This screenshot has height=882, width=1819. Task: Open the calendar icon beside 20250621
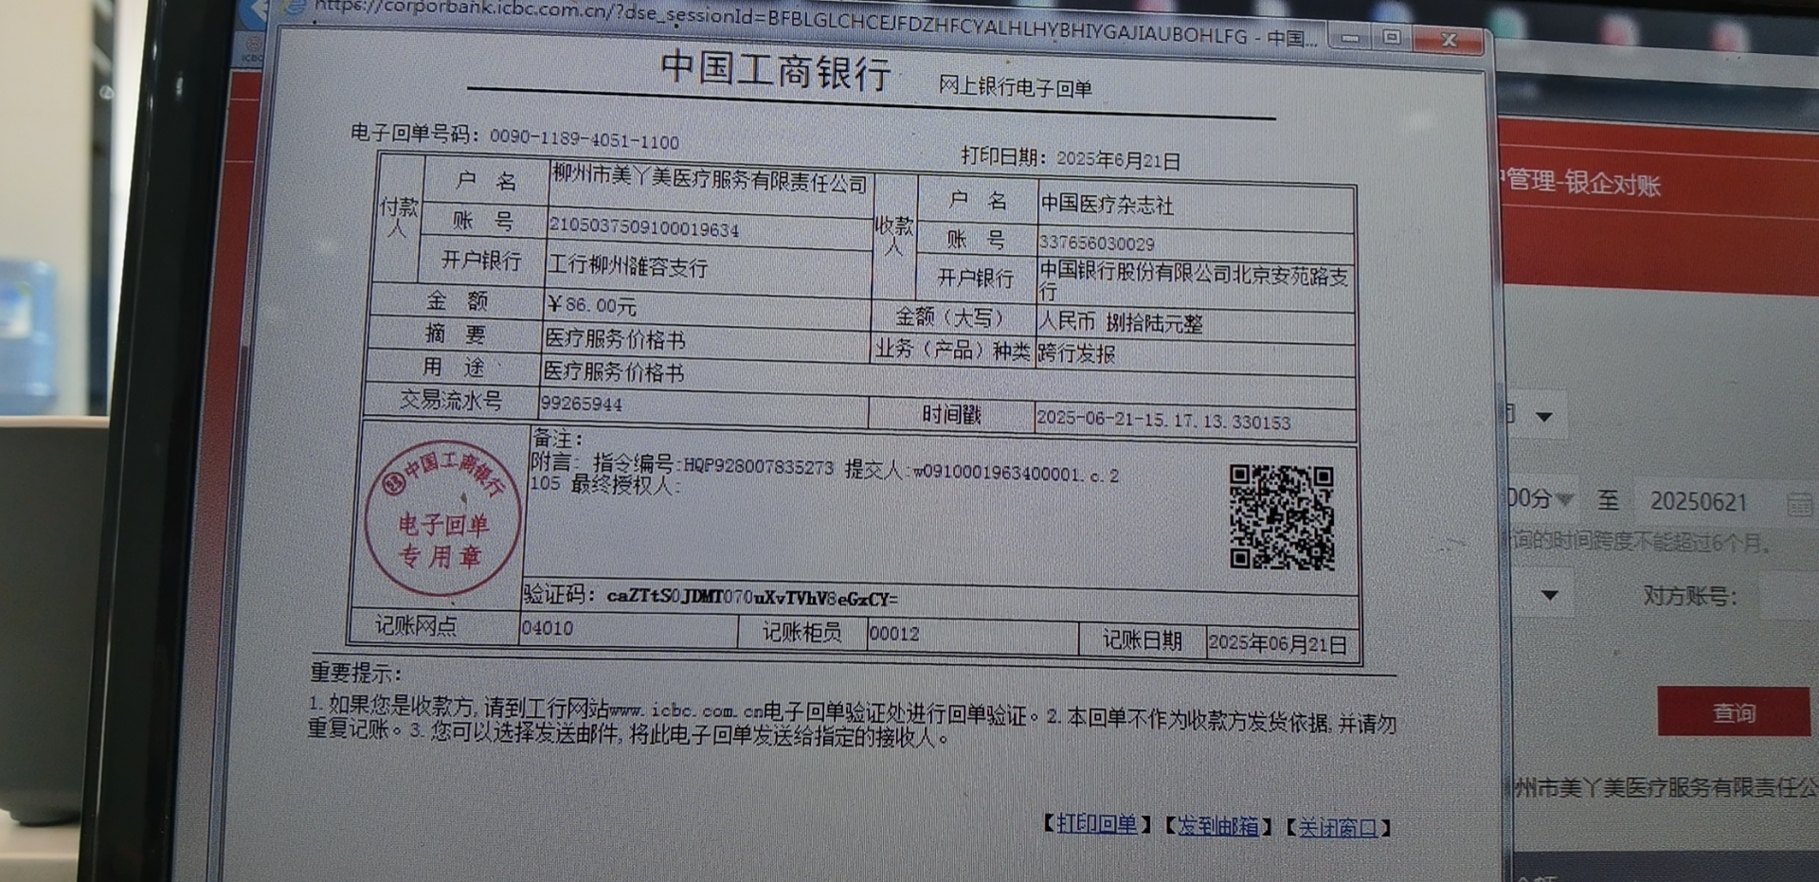coord(1799,503)
